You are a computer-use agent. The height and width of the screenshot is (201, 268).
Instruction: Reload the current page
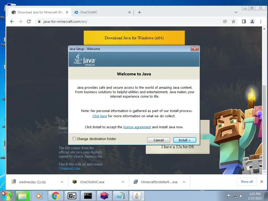[29, 21]
